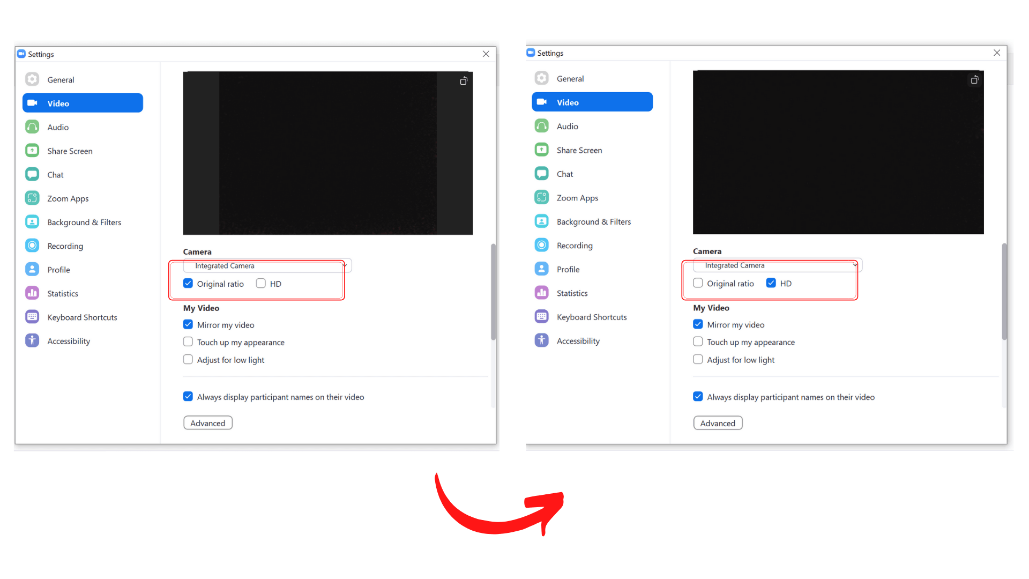Select the Zoom Apps icon
Screen dimensions: 1029x579
[32, 198]
